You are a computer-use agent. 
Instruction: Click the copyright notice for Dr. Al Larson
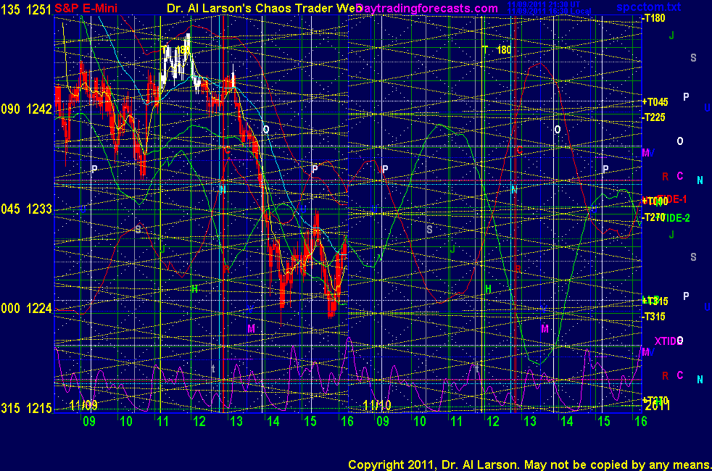(529, 464)
